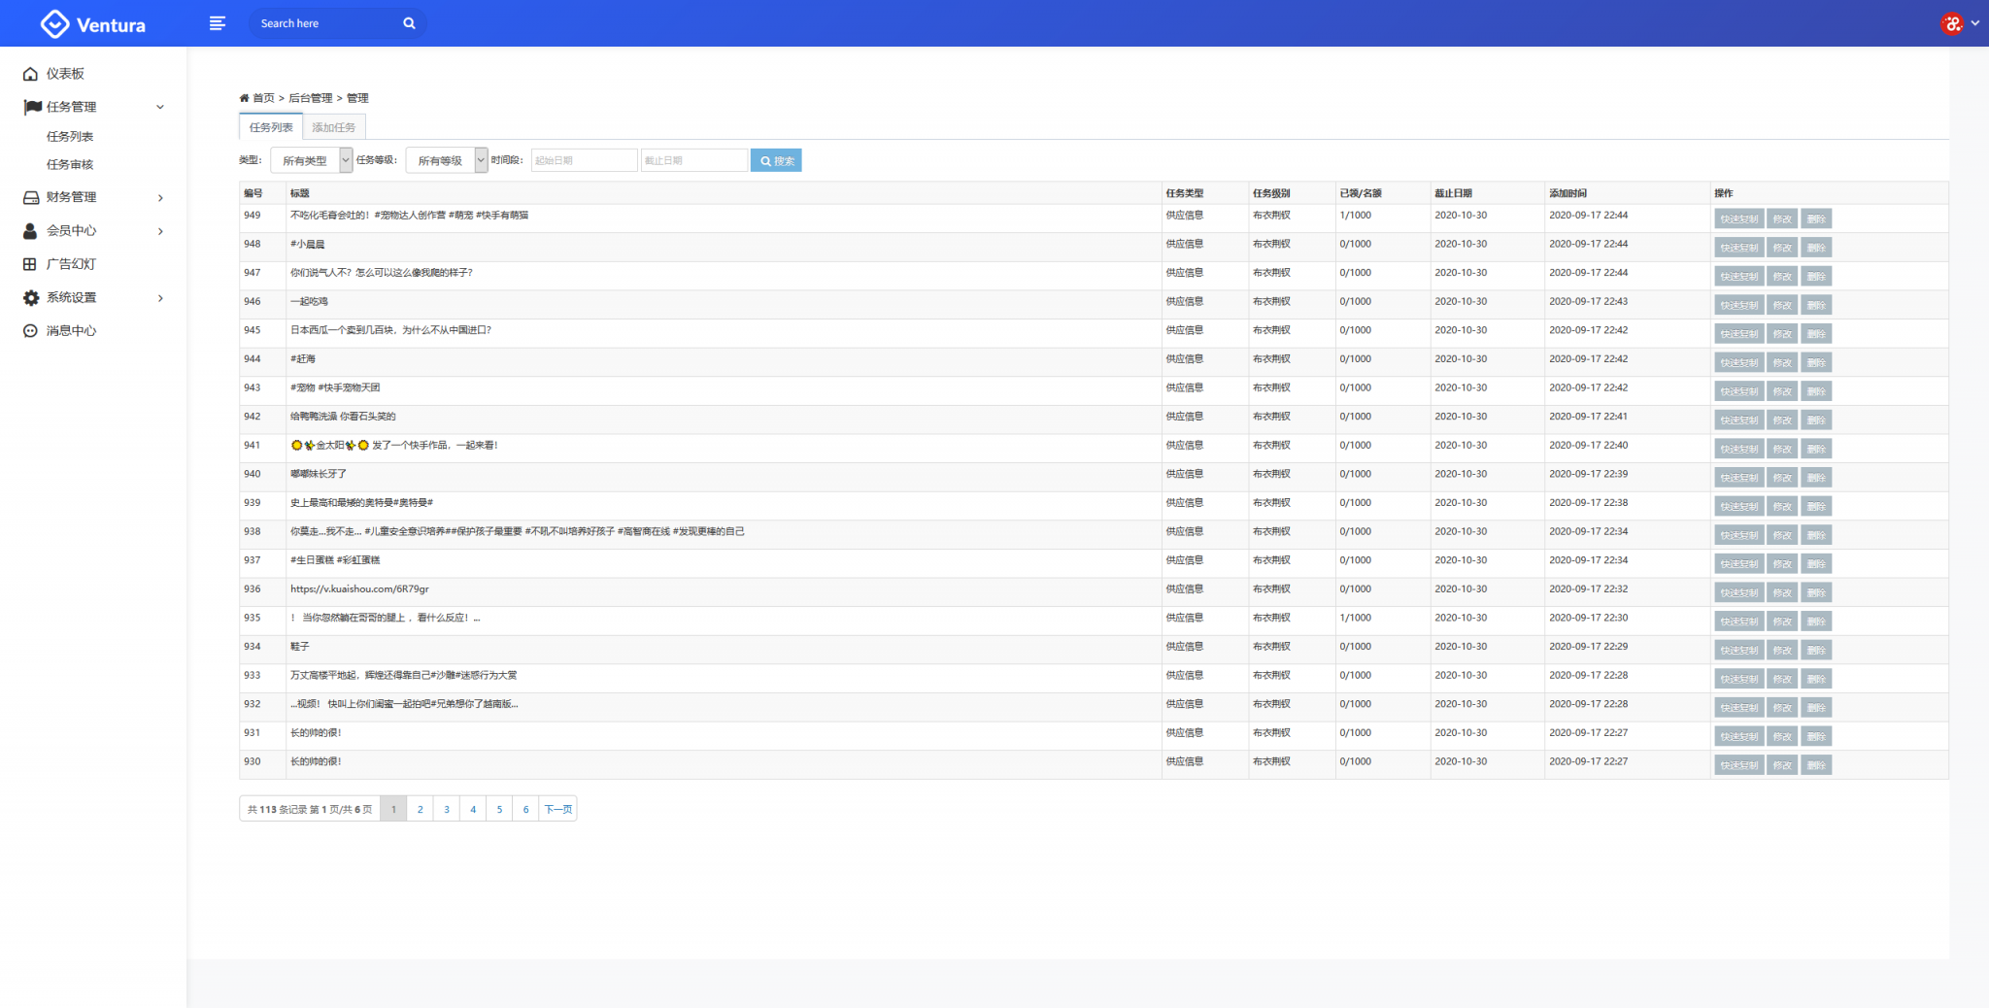Switch to the 添加任务 tab
This screenshot has height=1008, width=1989.
point(333,127)
